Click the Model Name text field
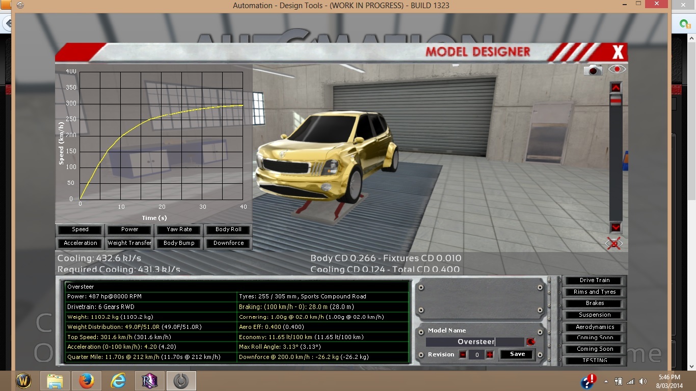This screenshot has width=696, height=391. [475, 342]
